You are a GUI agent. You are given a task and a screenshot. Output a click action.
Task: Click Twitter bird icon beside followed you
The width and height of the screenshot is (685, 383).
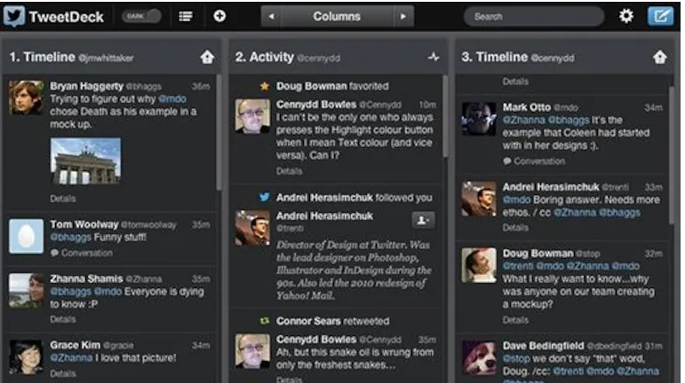[x=264, y=198]
